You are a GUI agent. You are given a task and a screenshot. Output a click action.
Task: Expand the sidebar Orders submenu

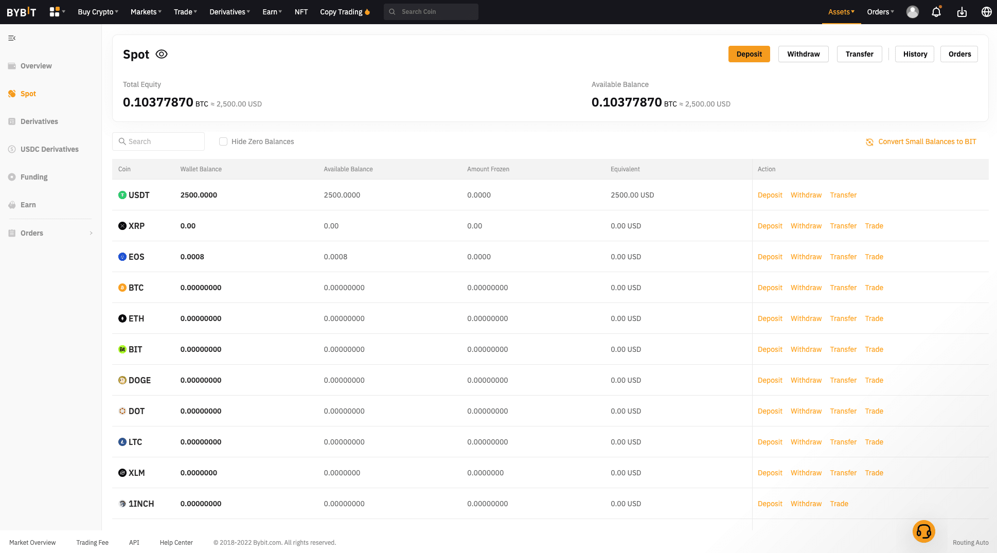click(91, 233)
